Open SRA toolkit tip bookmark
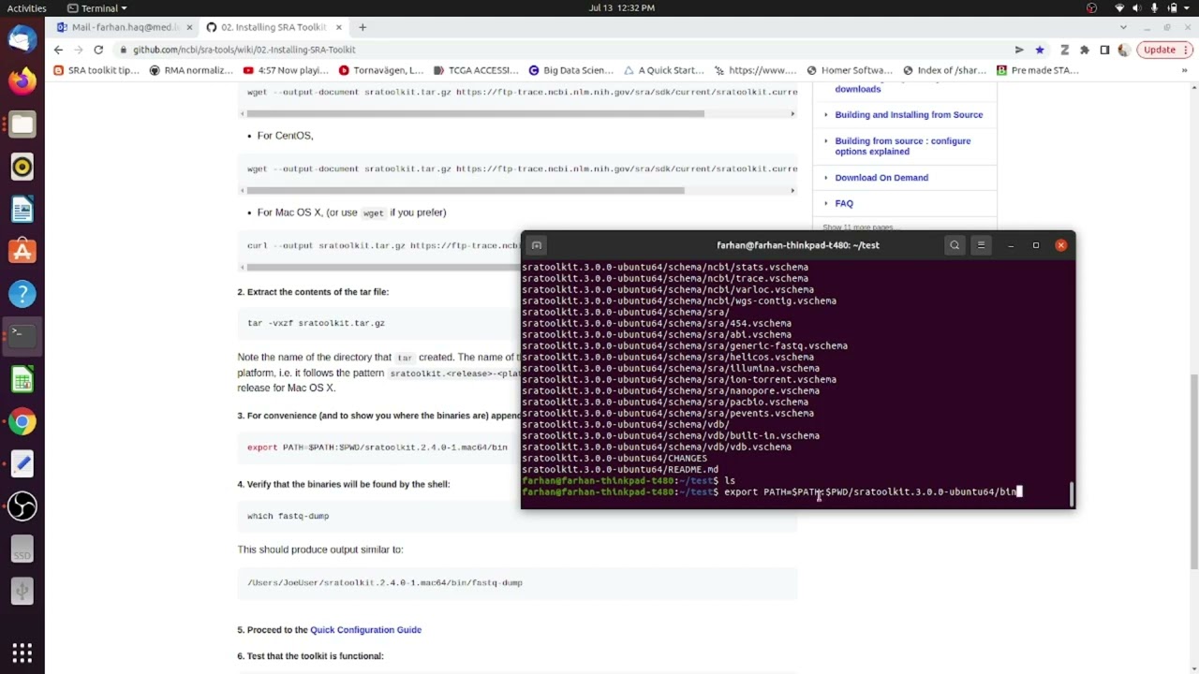The image size is (1199, 674). 96,70
